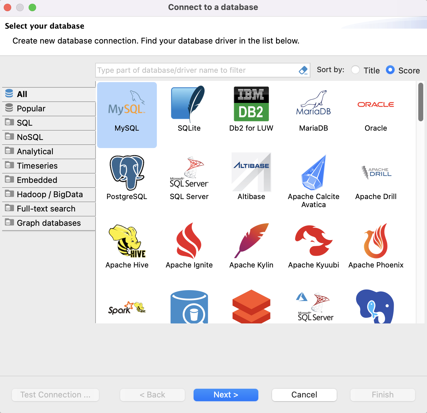
Task: Show the Popular database category
Action: 31,109
